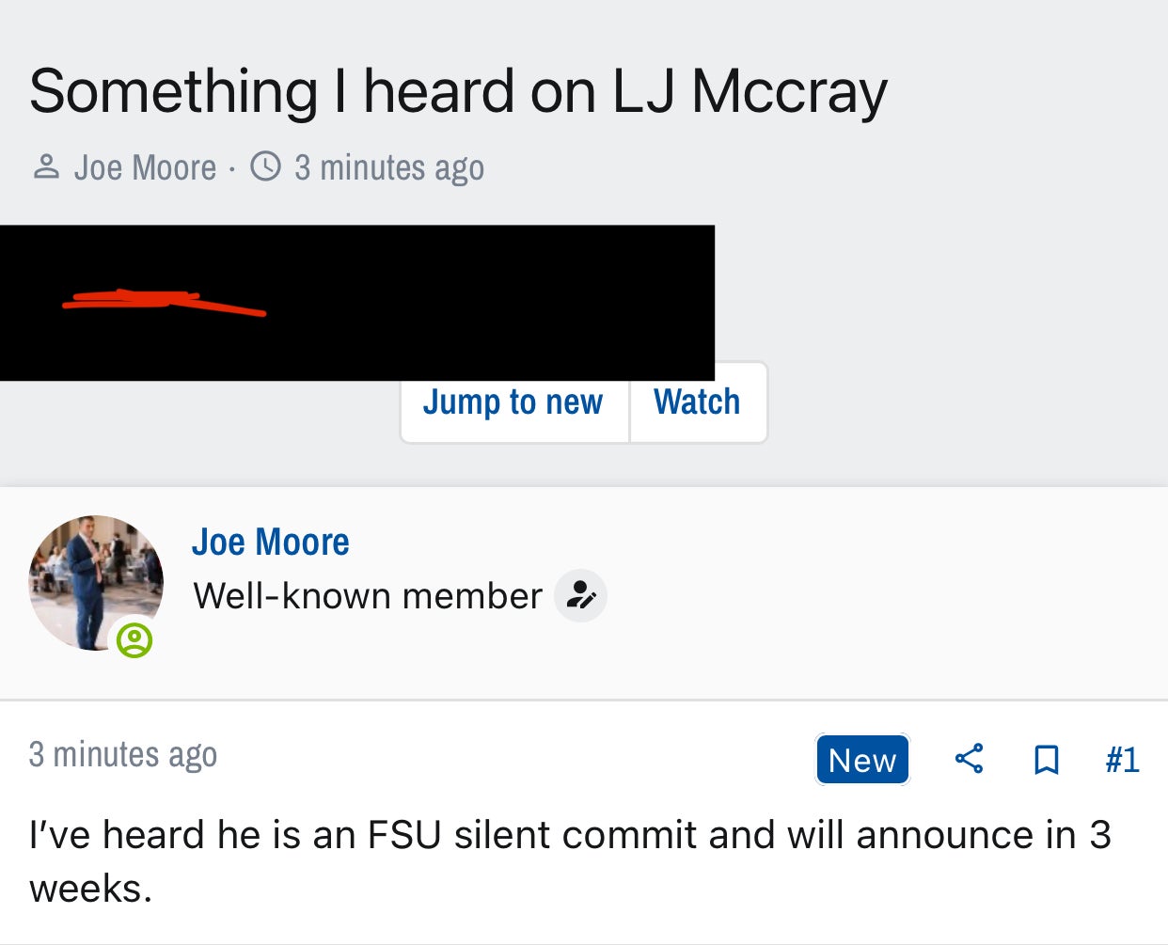Click the thread starter badge icon

(580, 596)
